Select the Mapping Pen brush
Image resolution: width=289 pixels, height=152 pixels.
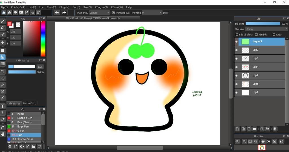(24, 118)
